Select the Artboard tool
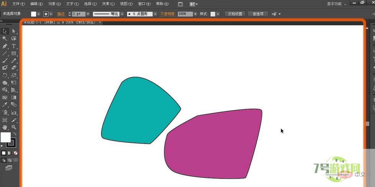 [5, 120]
